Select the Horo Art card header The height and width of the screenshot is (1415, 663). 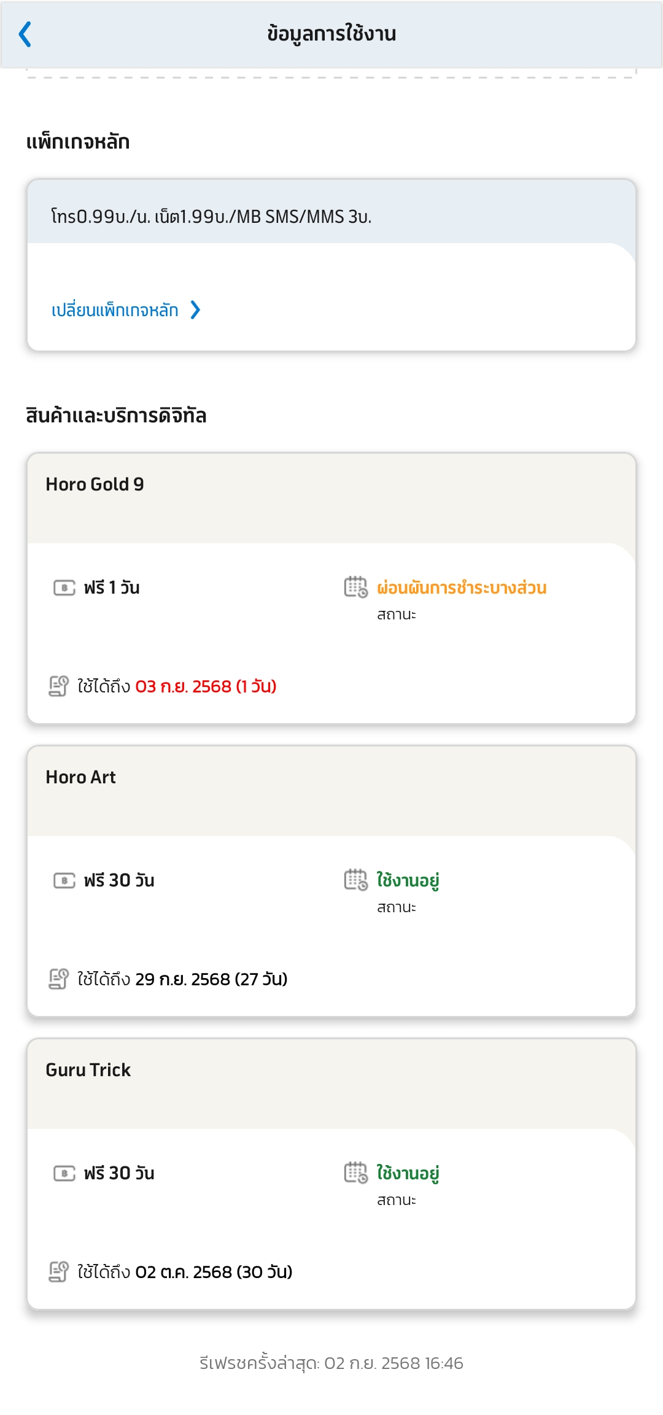coord(331,791)
